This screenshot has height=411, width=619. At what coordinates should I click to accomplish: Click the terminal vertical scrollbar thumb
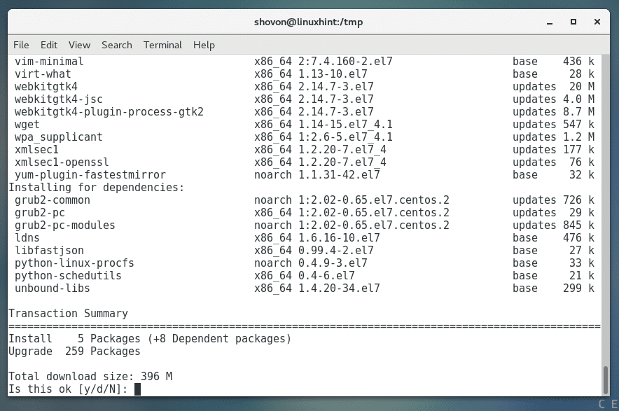tap(606, 380)
